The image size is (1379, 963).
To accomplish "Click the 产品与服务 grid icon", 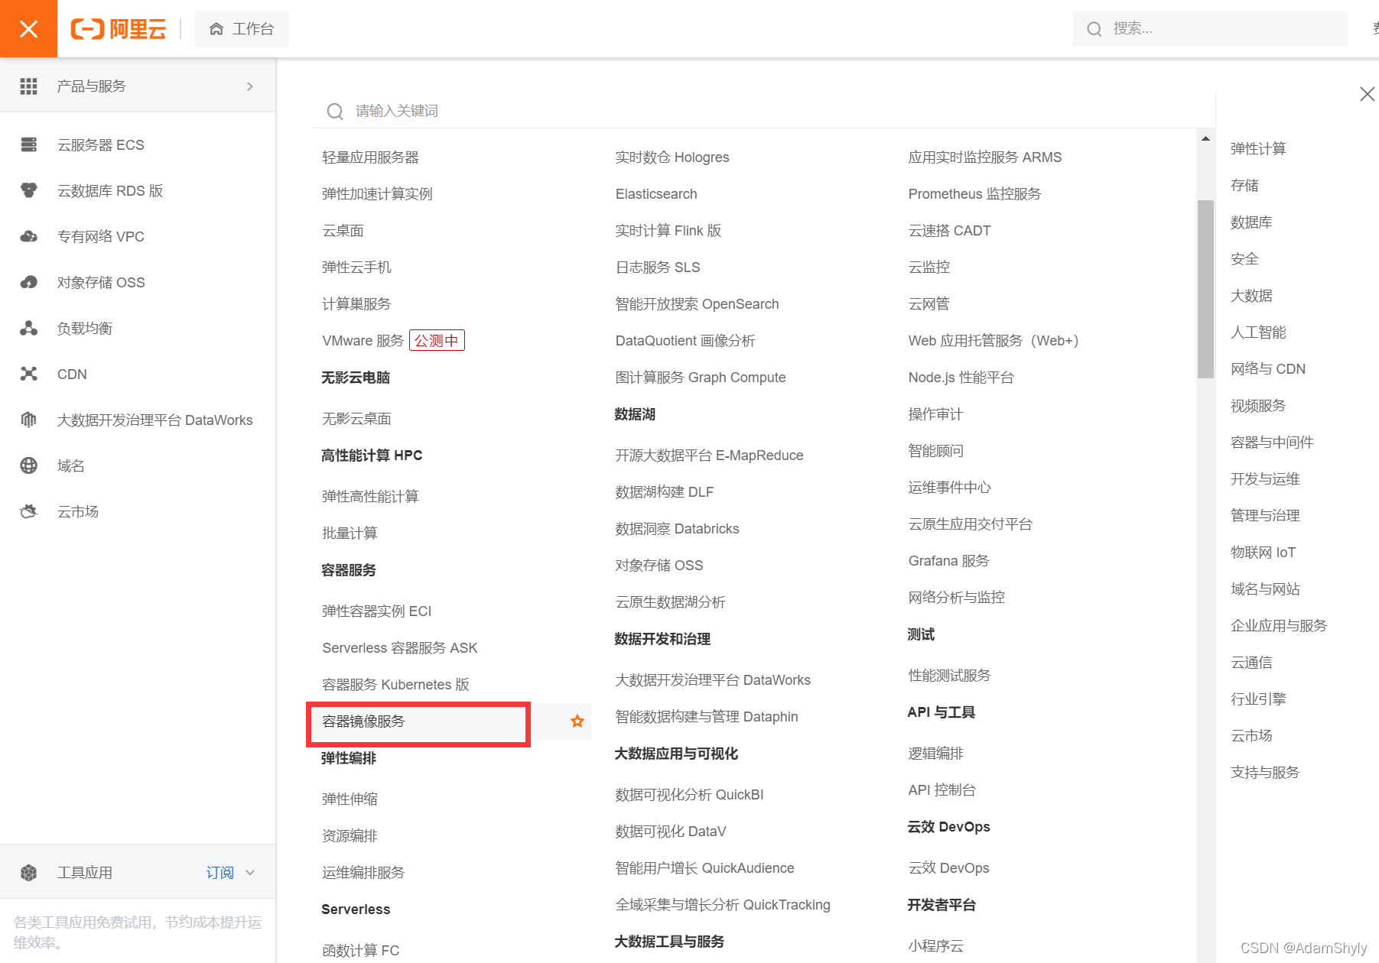I will point(28,86).
